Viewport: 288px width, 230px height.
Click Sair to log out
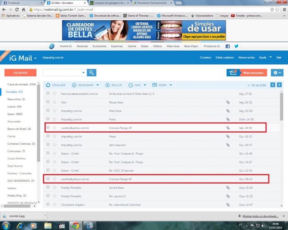[279, 58]
